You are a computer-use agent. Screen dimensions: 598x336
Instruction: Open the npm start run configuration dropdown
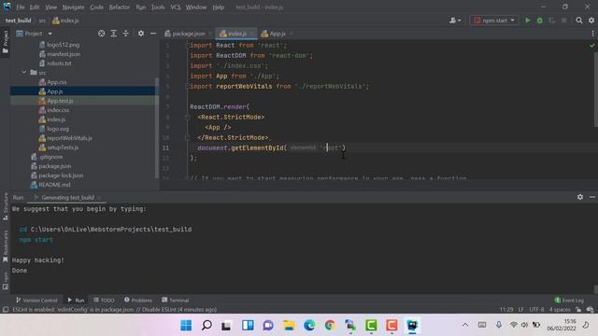tap(494, 21)
